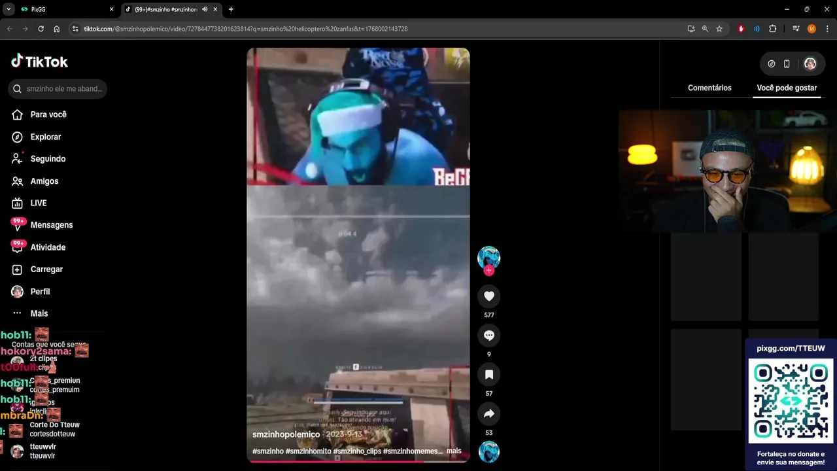Screen dimensions: 837x471
Task: Pause the playing video
Action: tap(358, 255)
